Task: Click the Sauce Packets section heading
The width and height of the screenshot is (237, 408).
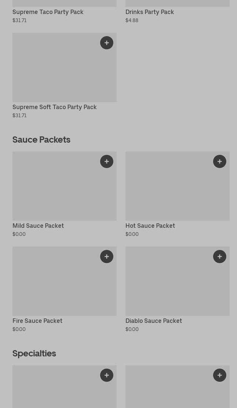Action: point(41,140)
